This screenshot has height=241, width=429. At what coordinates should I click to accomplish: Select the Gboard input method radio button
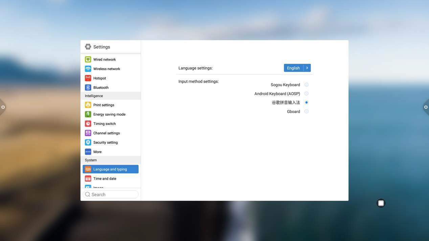click(x=307, y=111)
